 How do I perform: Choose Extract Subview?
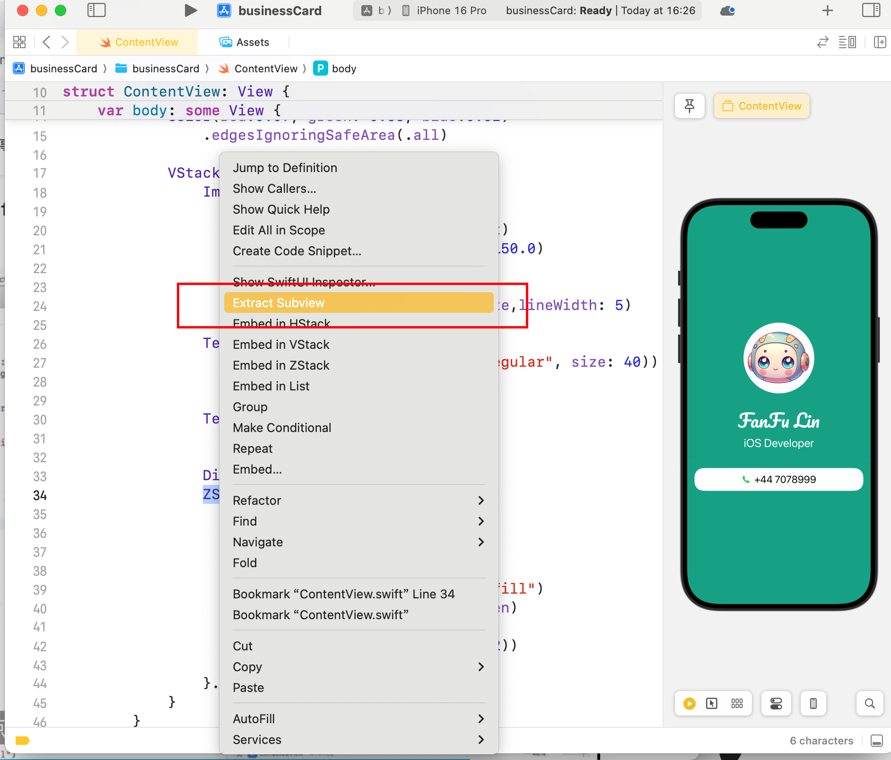[x=359, y=303]
